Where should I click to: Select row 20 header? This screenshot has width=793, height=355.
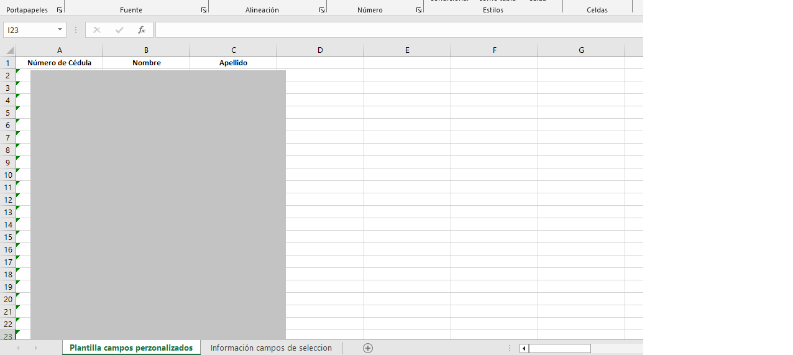pyautogui.click(x=8, y=299)
